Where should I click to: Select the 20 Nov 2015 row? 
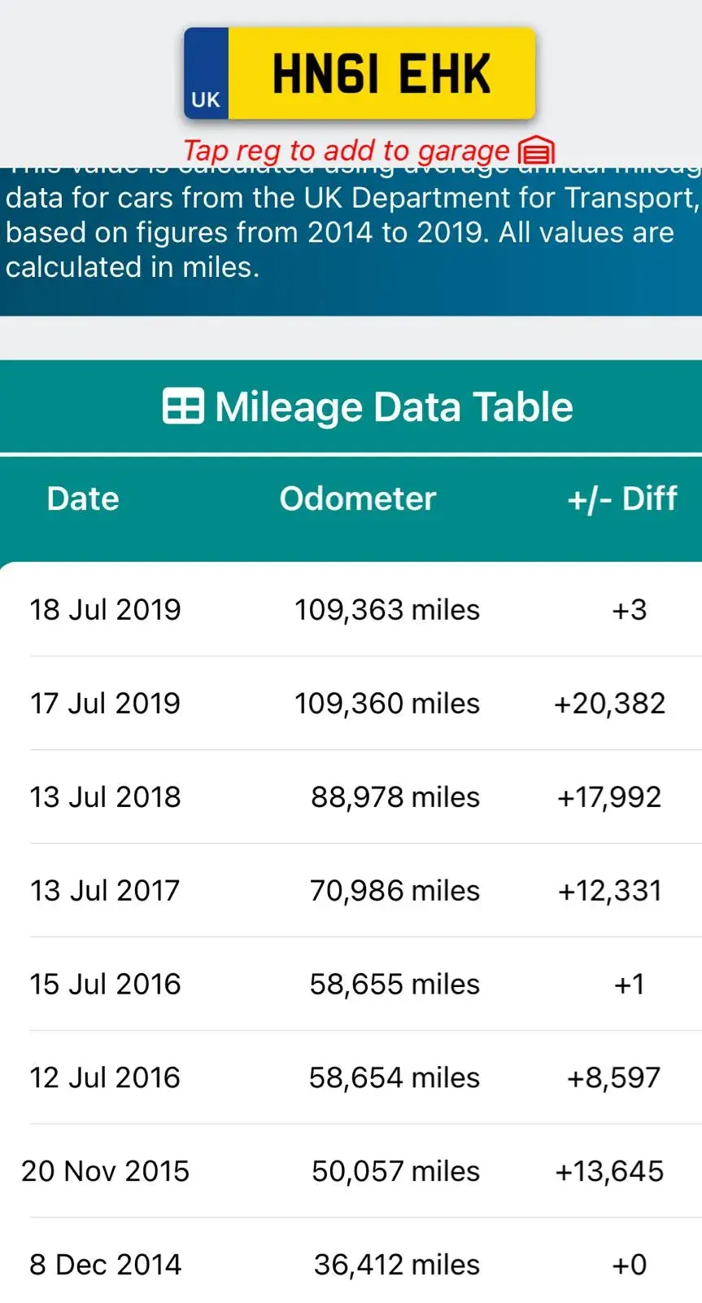351,1171
